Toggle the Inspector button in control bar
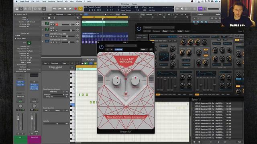Screen dimensions: 257x144 click(x=21, y=9)
